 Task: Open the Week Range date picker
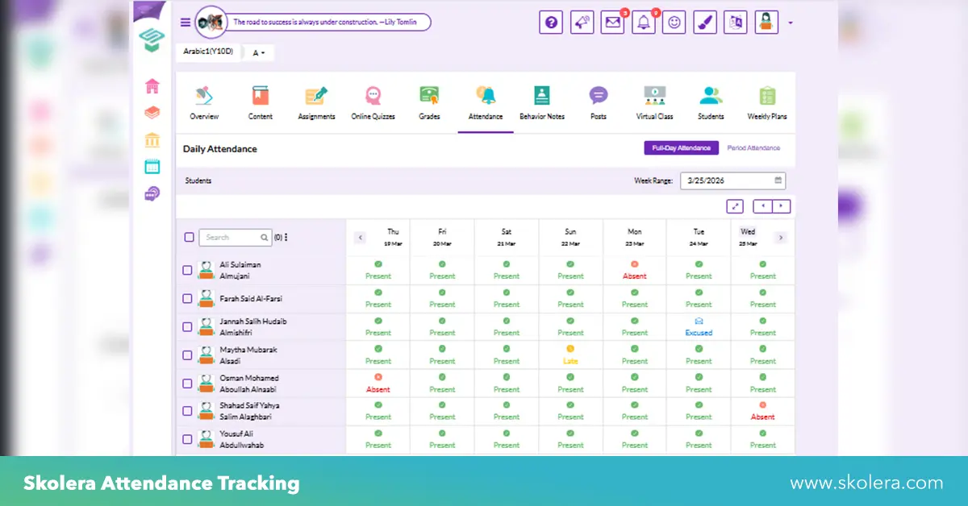pyautogui.click(x=732, y=180)
